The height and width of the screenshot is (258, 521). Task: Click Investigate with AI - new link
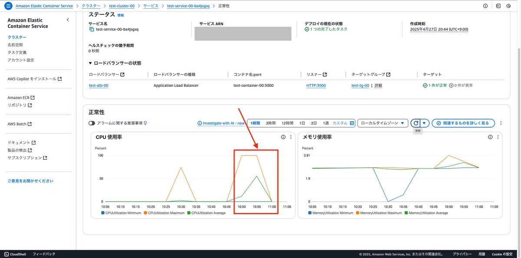221,123
